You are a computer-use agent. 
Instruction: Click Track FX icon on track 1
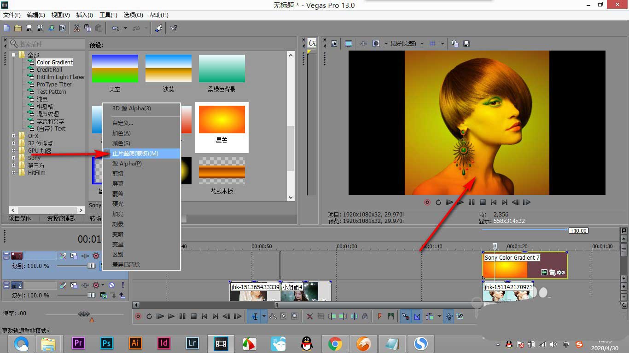click(85, 256)
